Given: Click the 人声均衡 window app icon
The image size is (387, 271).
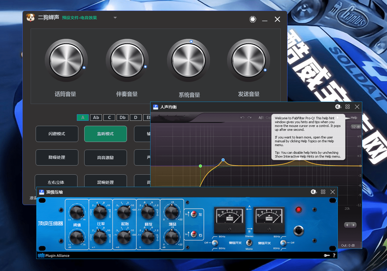Looking at the screenshot, I should 156,107.
